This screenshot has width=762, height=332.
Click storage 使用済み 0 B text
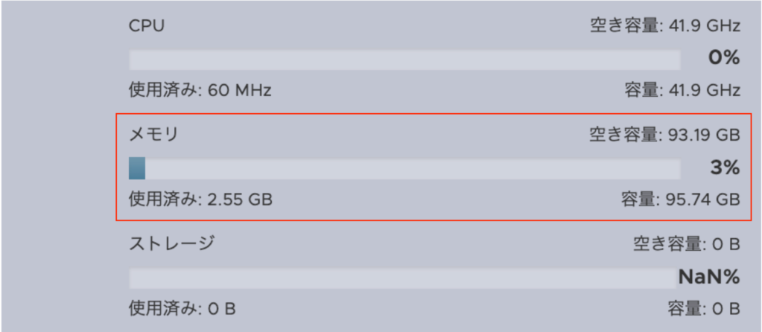point(182,307)
